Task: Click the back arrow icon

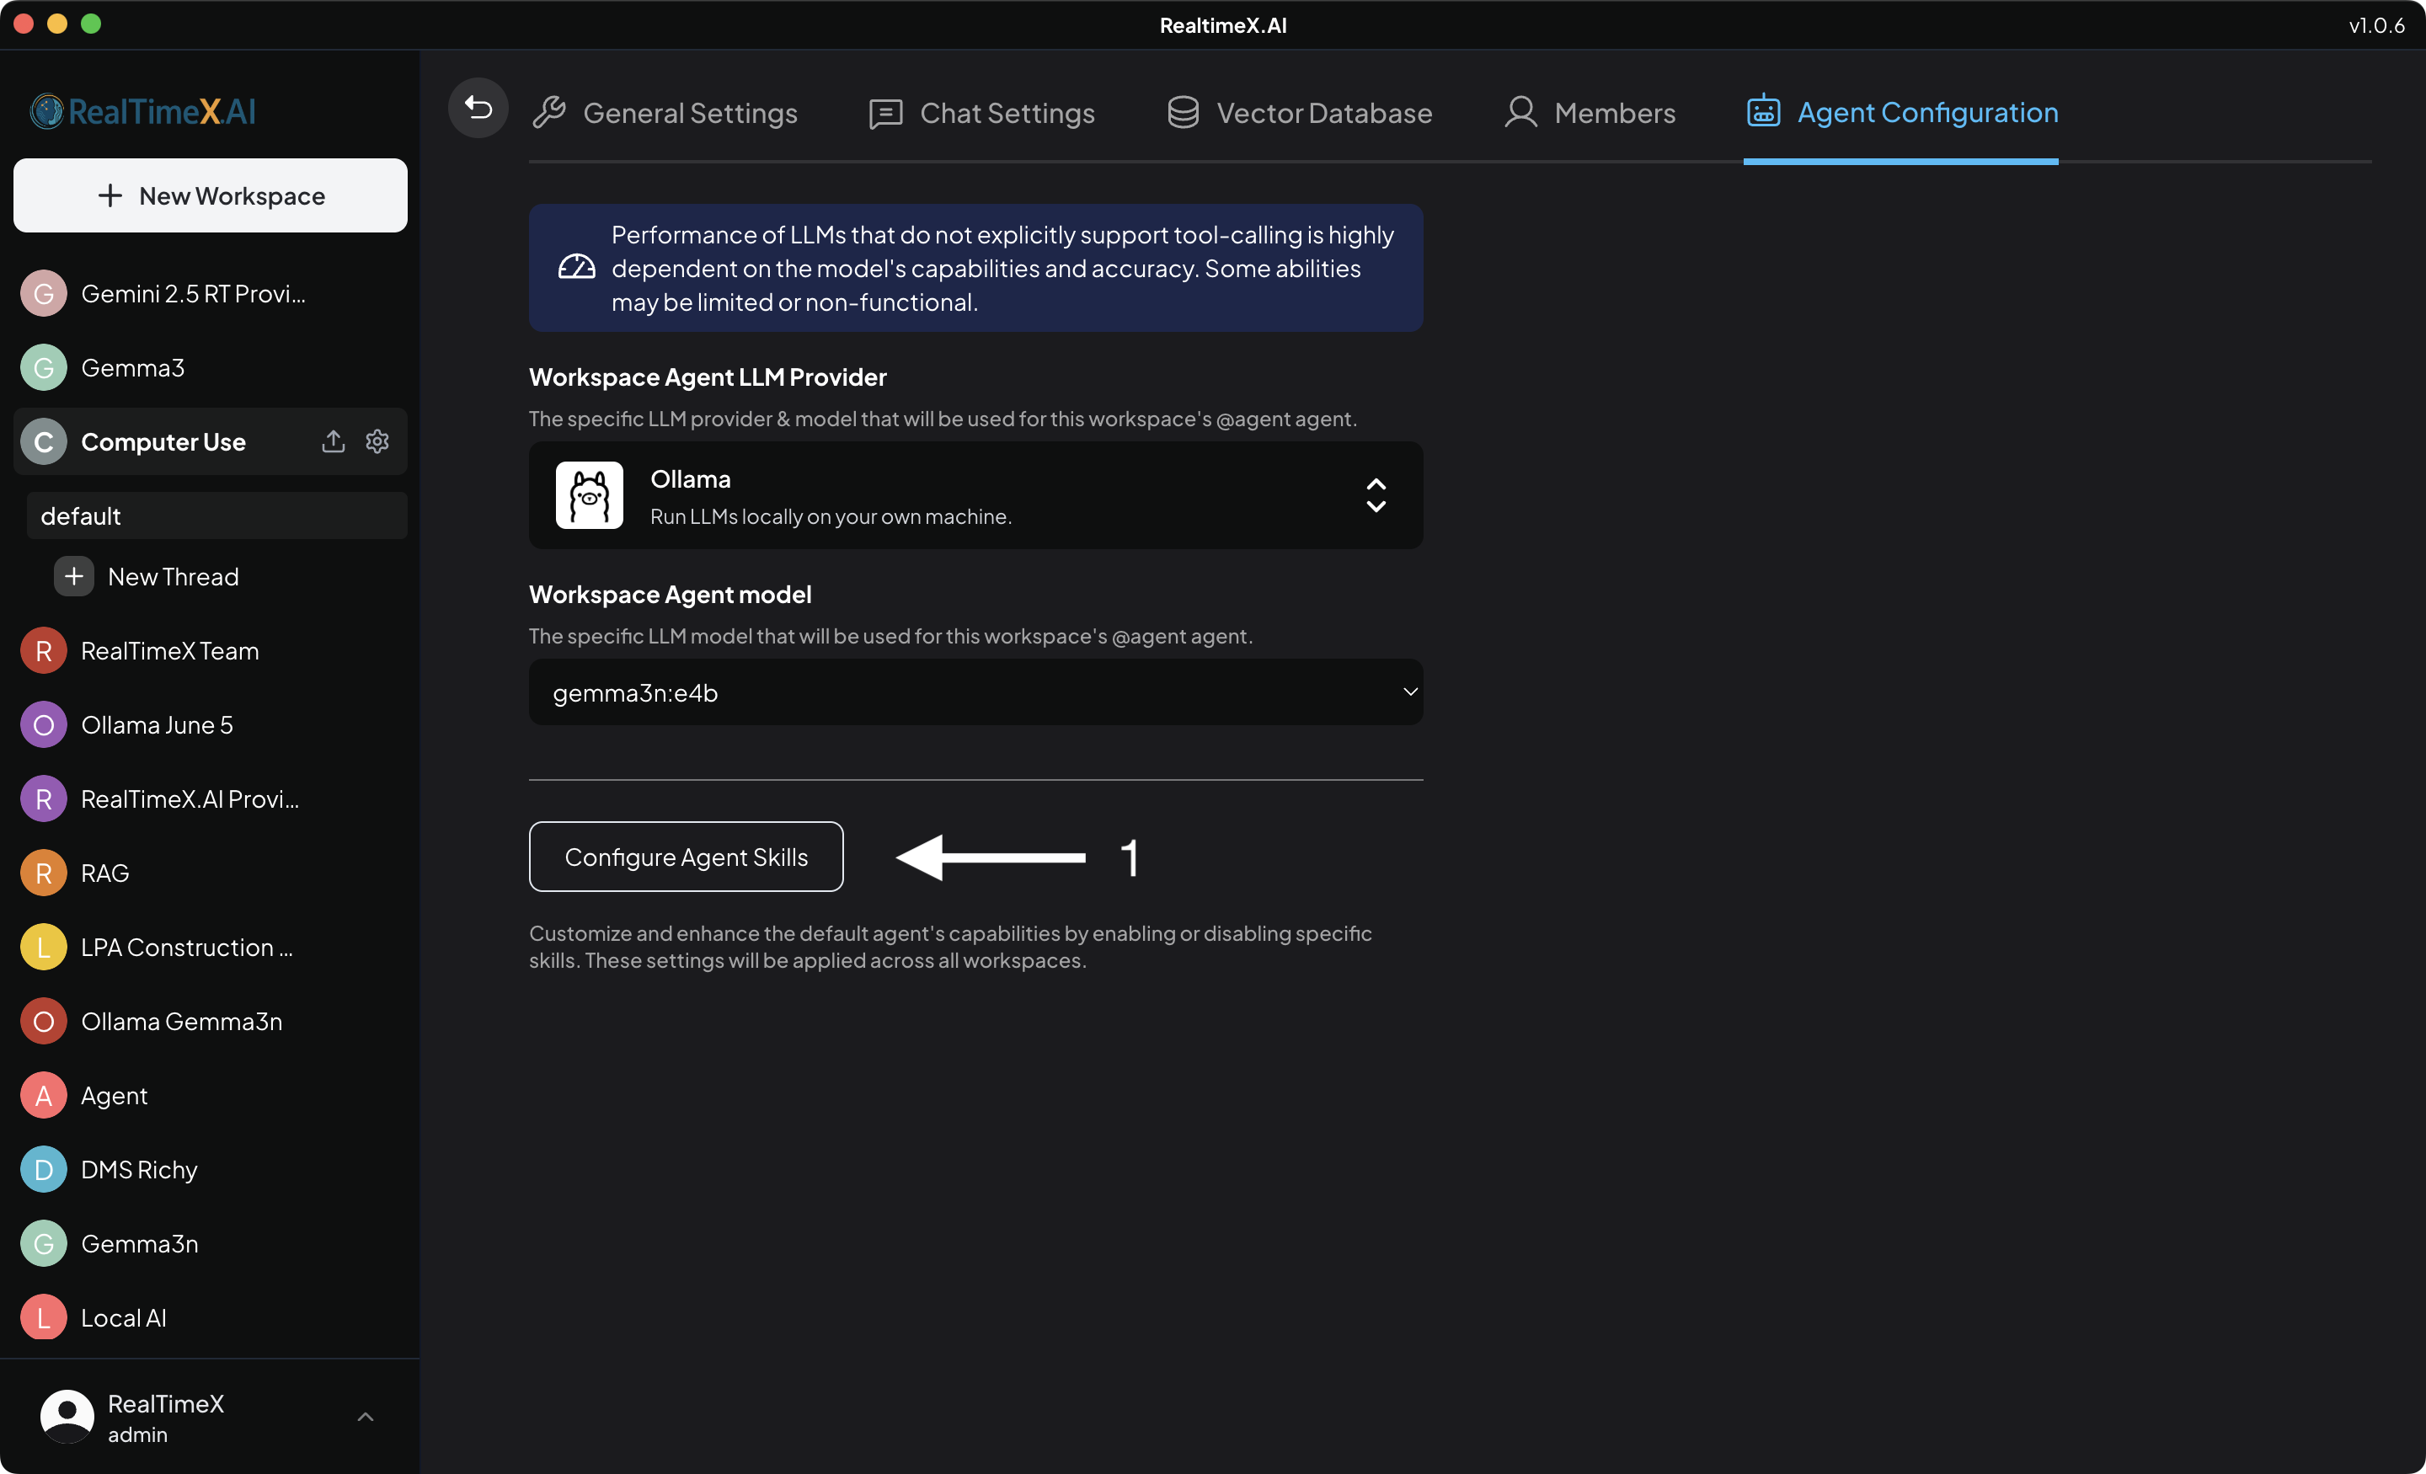Action: (x=478, y=107)
